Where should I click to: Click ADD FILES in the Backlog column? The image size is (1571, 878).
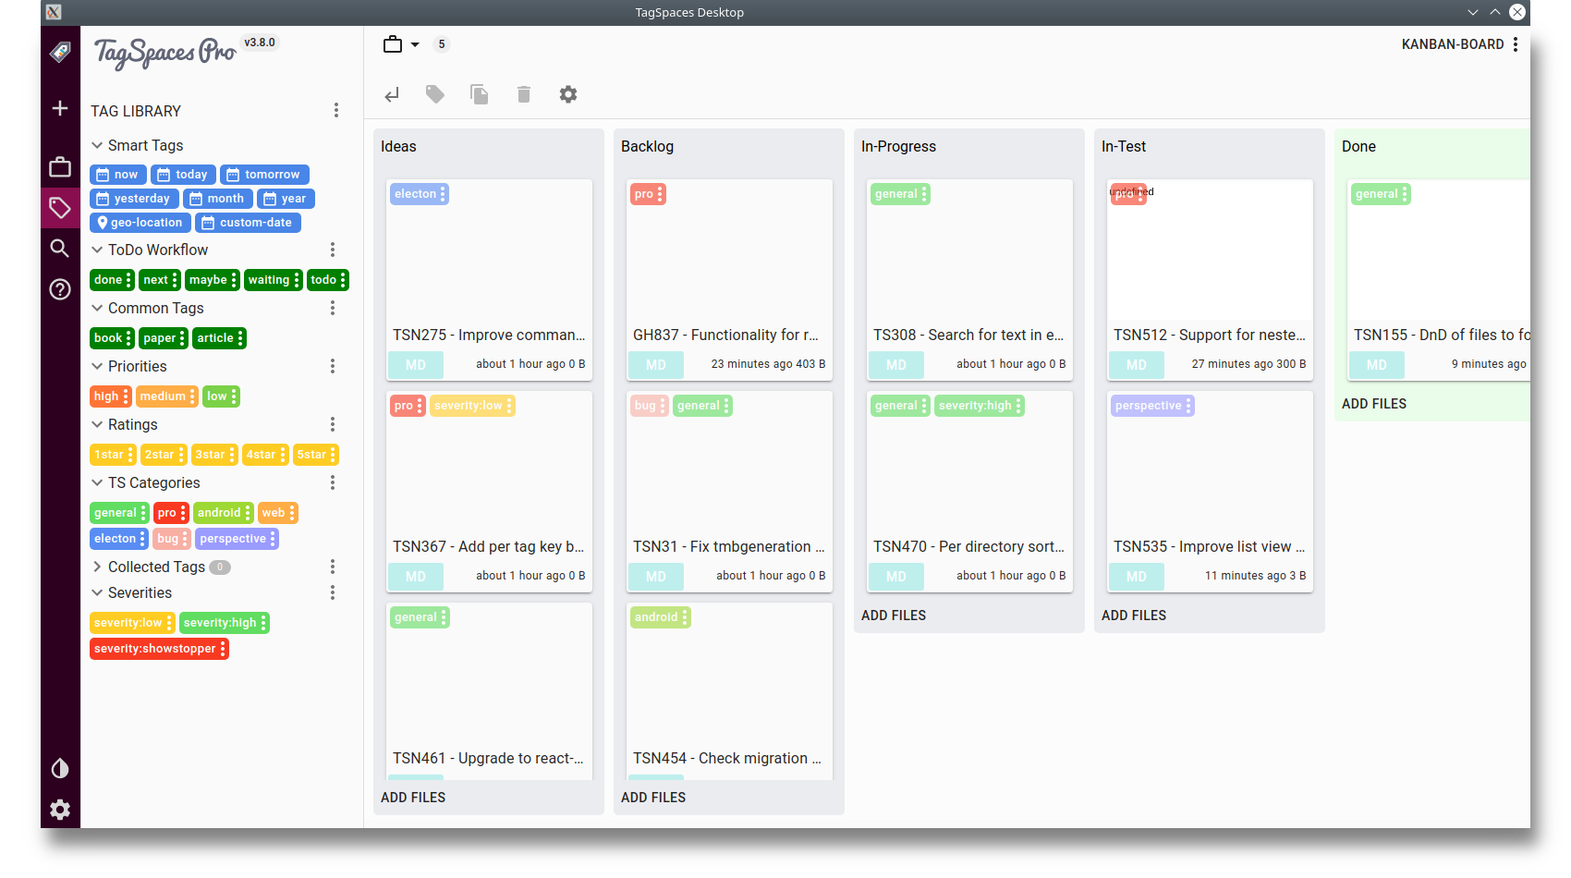pyautogui.click(x=653, y=798)
